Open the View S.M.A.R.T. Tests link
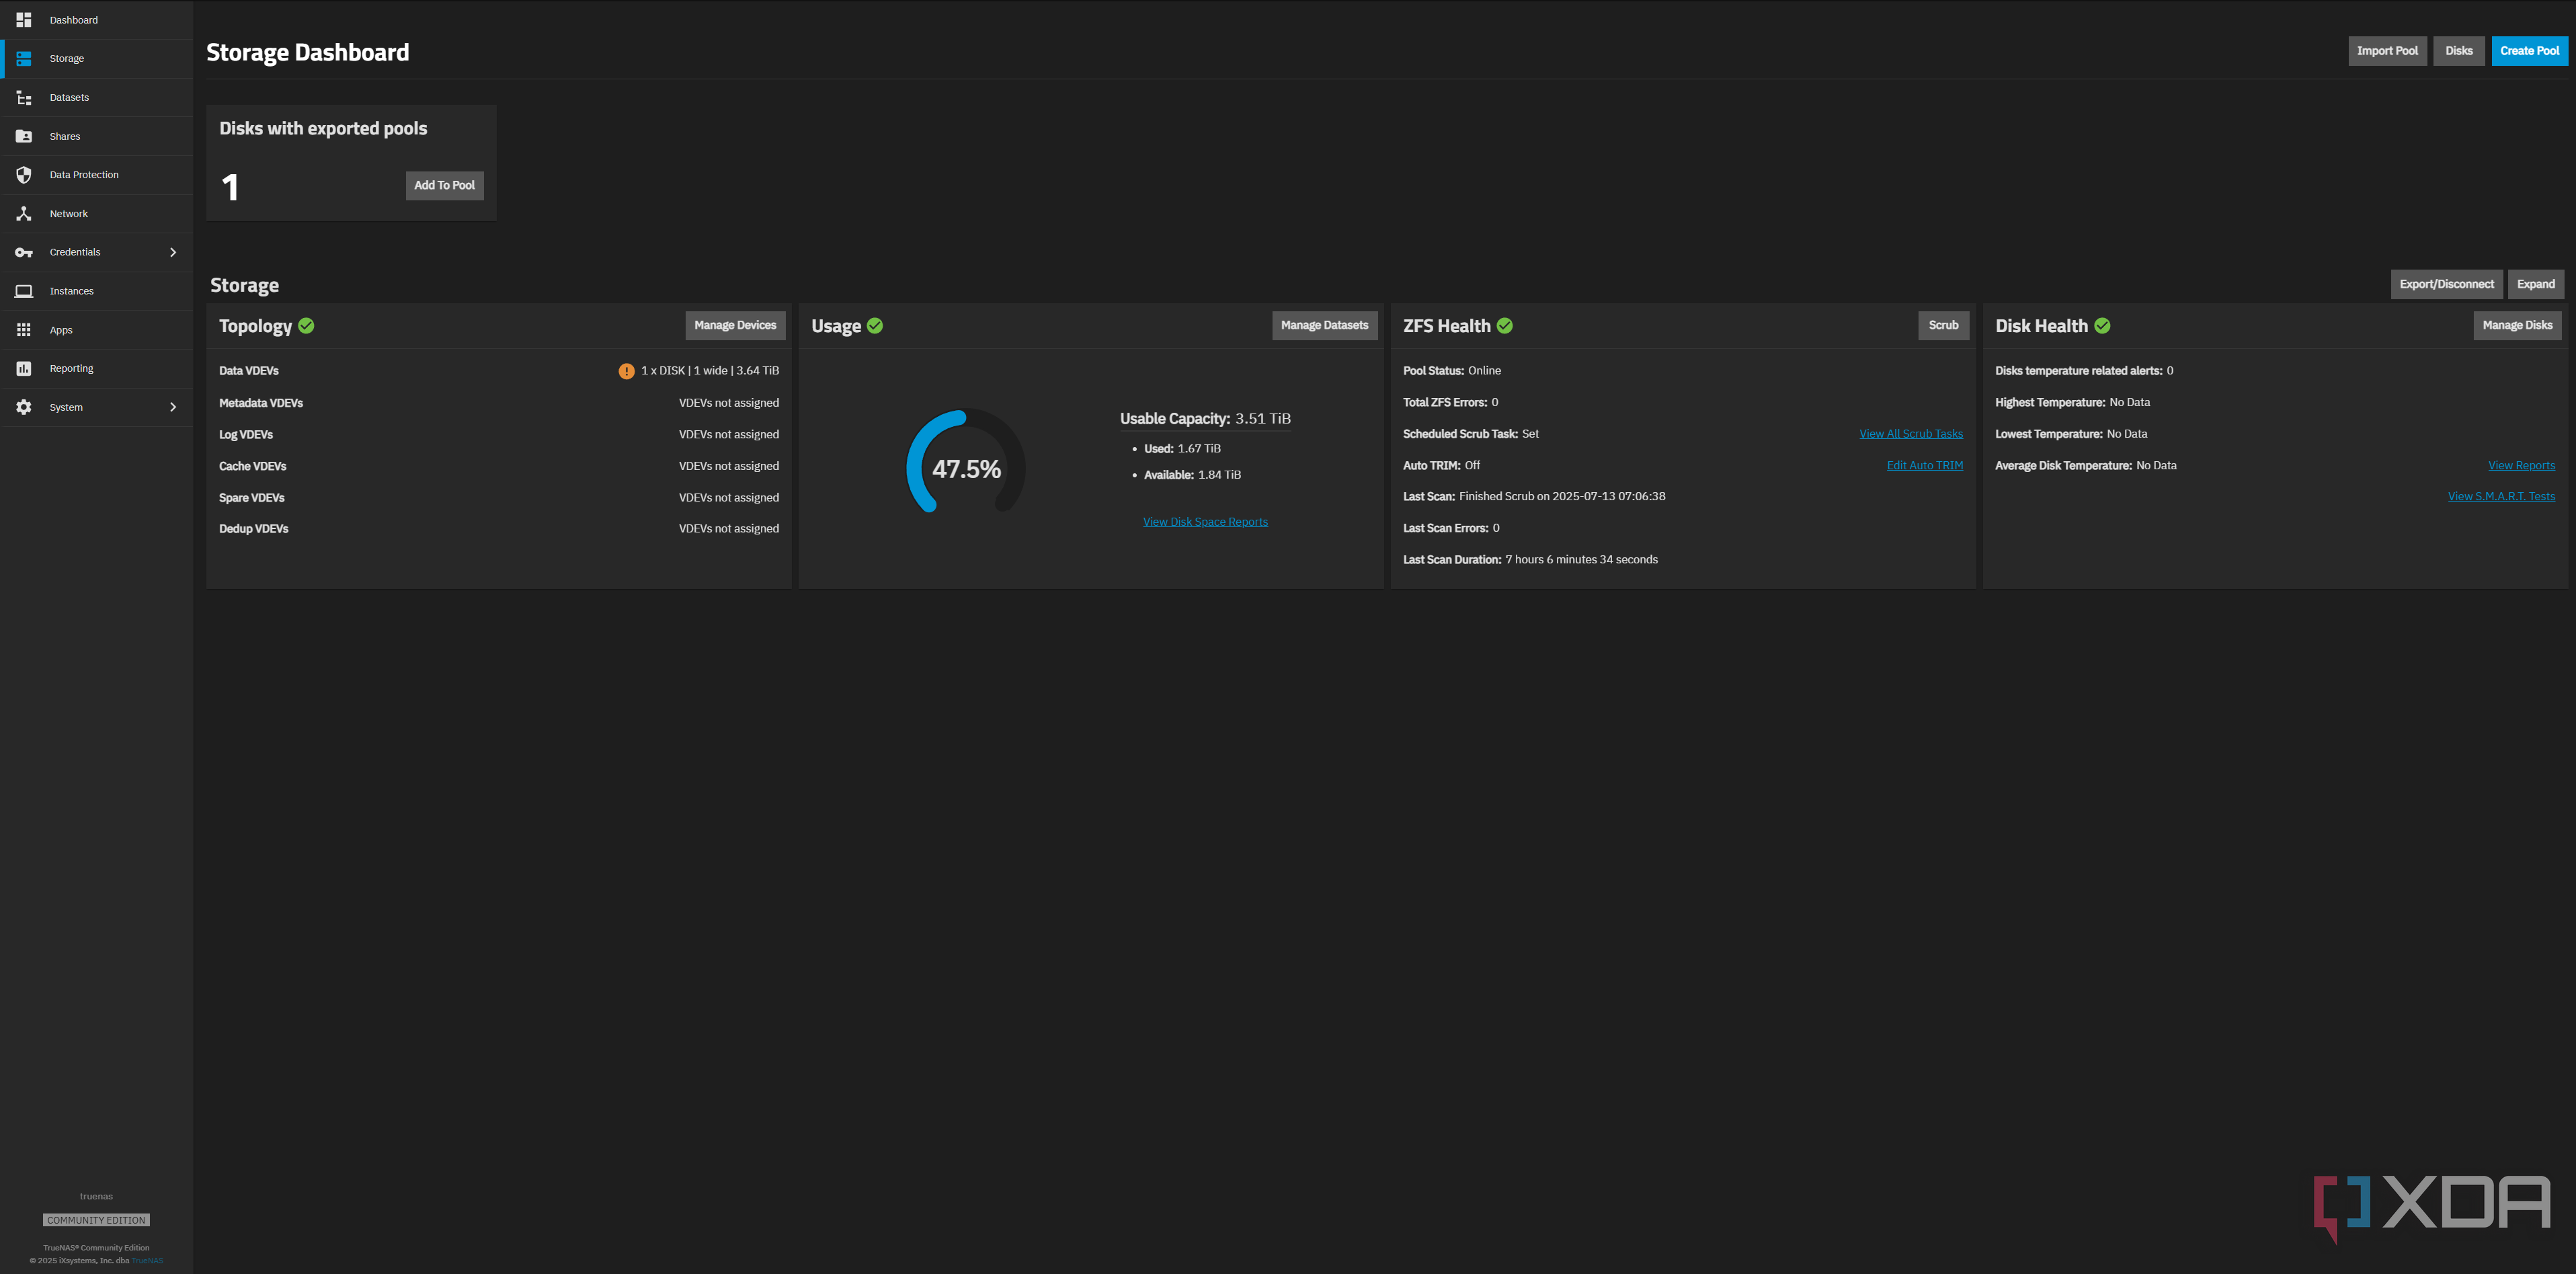The width and height of the screenshot is (2576, 1274). point(2501,497)
